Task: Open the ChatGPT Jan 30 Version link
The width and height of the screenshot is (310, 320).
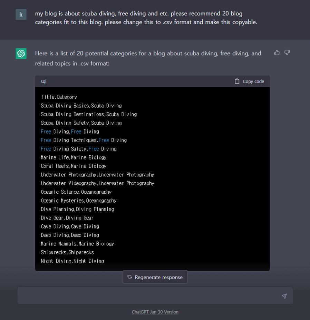Action: tap(155, 312)
